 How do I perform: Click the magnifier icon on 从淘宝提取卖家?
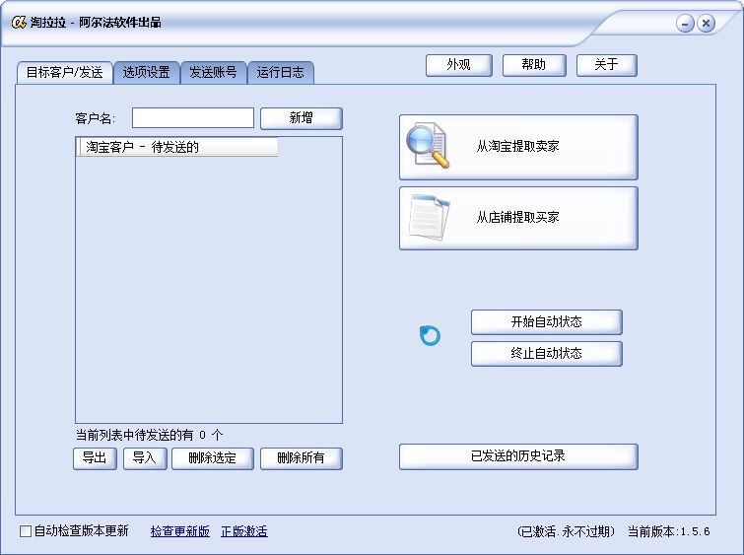pyautogui.click(x=428, y=146)
